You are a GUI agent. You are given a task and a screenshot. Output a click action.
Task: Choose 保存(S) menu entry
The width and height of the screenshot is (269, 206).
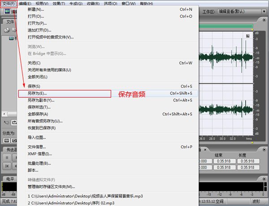click(x=108, y=86)
